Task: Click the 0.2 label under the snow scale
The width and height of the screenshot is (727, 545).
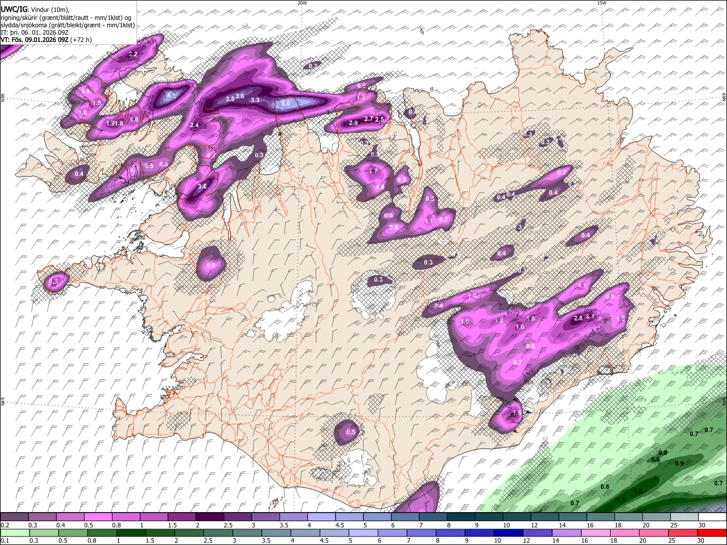Action: [5, 525]
